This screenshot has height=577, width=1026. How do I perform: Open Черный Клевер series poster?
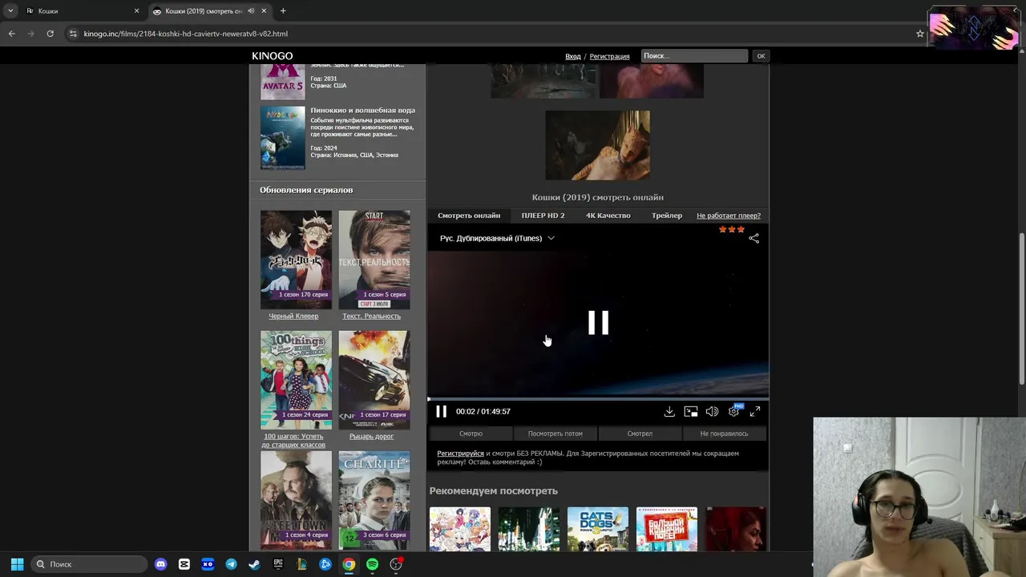point(296,260)
